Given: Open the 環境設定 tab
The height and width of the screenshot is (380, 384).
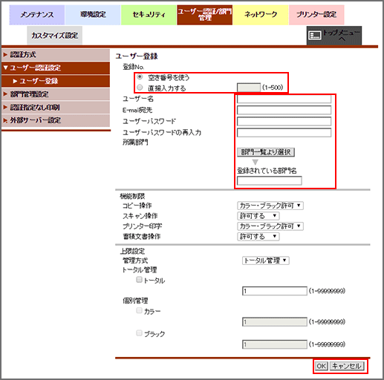Looking at the screenshot, I should click(x=93, y=15).
